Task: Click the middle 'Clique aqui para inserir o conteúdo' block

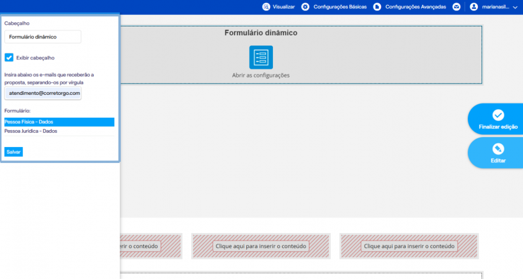Action: (x=261, y=246)
